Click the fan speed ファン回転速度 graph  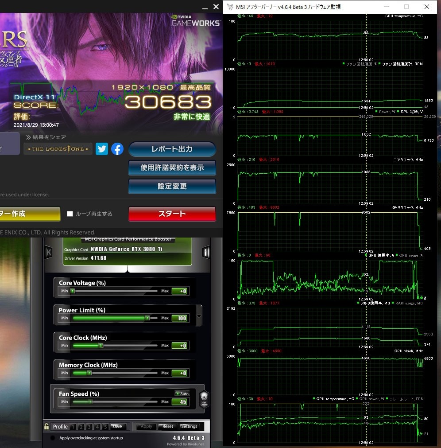pyautogui.click(x=330, y=88)
